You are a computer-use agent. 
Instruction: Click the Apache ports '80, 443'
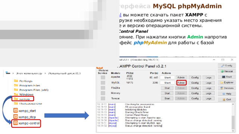pyautogui.click(x=153, y=77)
